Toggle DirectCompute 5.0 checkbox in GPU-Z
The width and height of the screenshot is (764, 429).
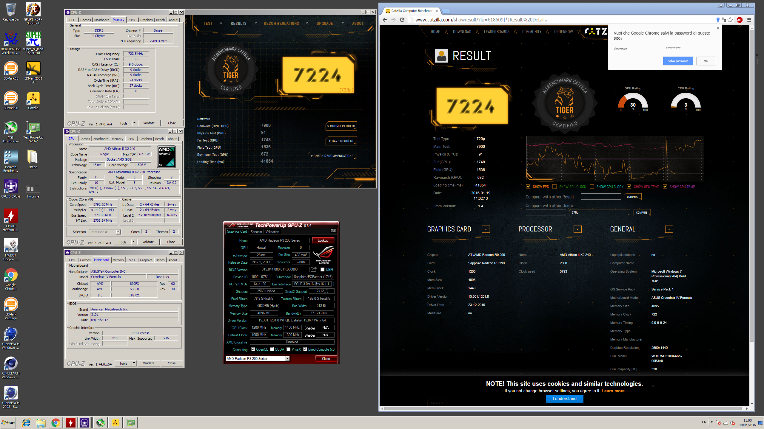pyautogui.click(x=305, y=349)
